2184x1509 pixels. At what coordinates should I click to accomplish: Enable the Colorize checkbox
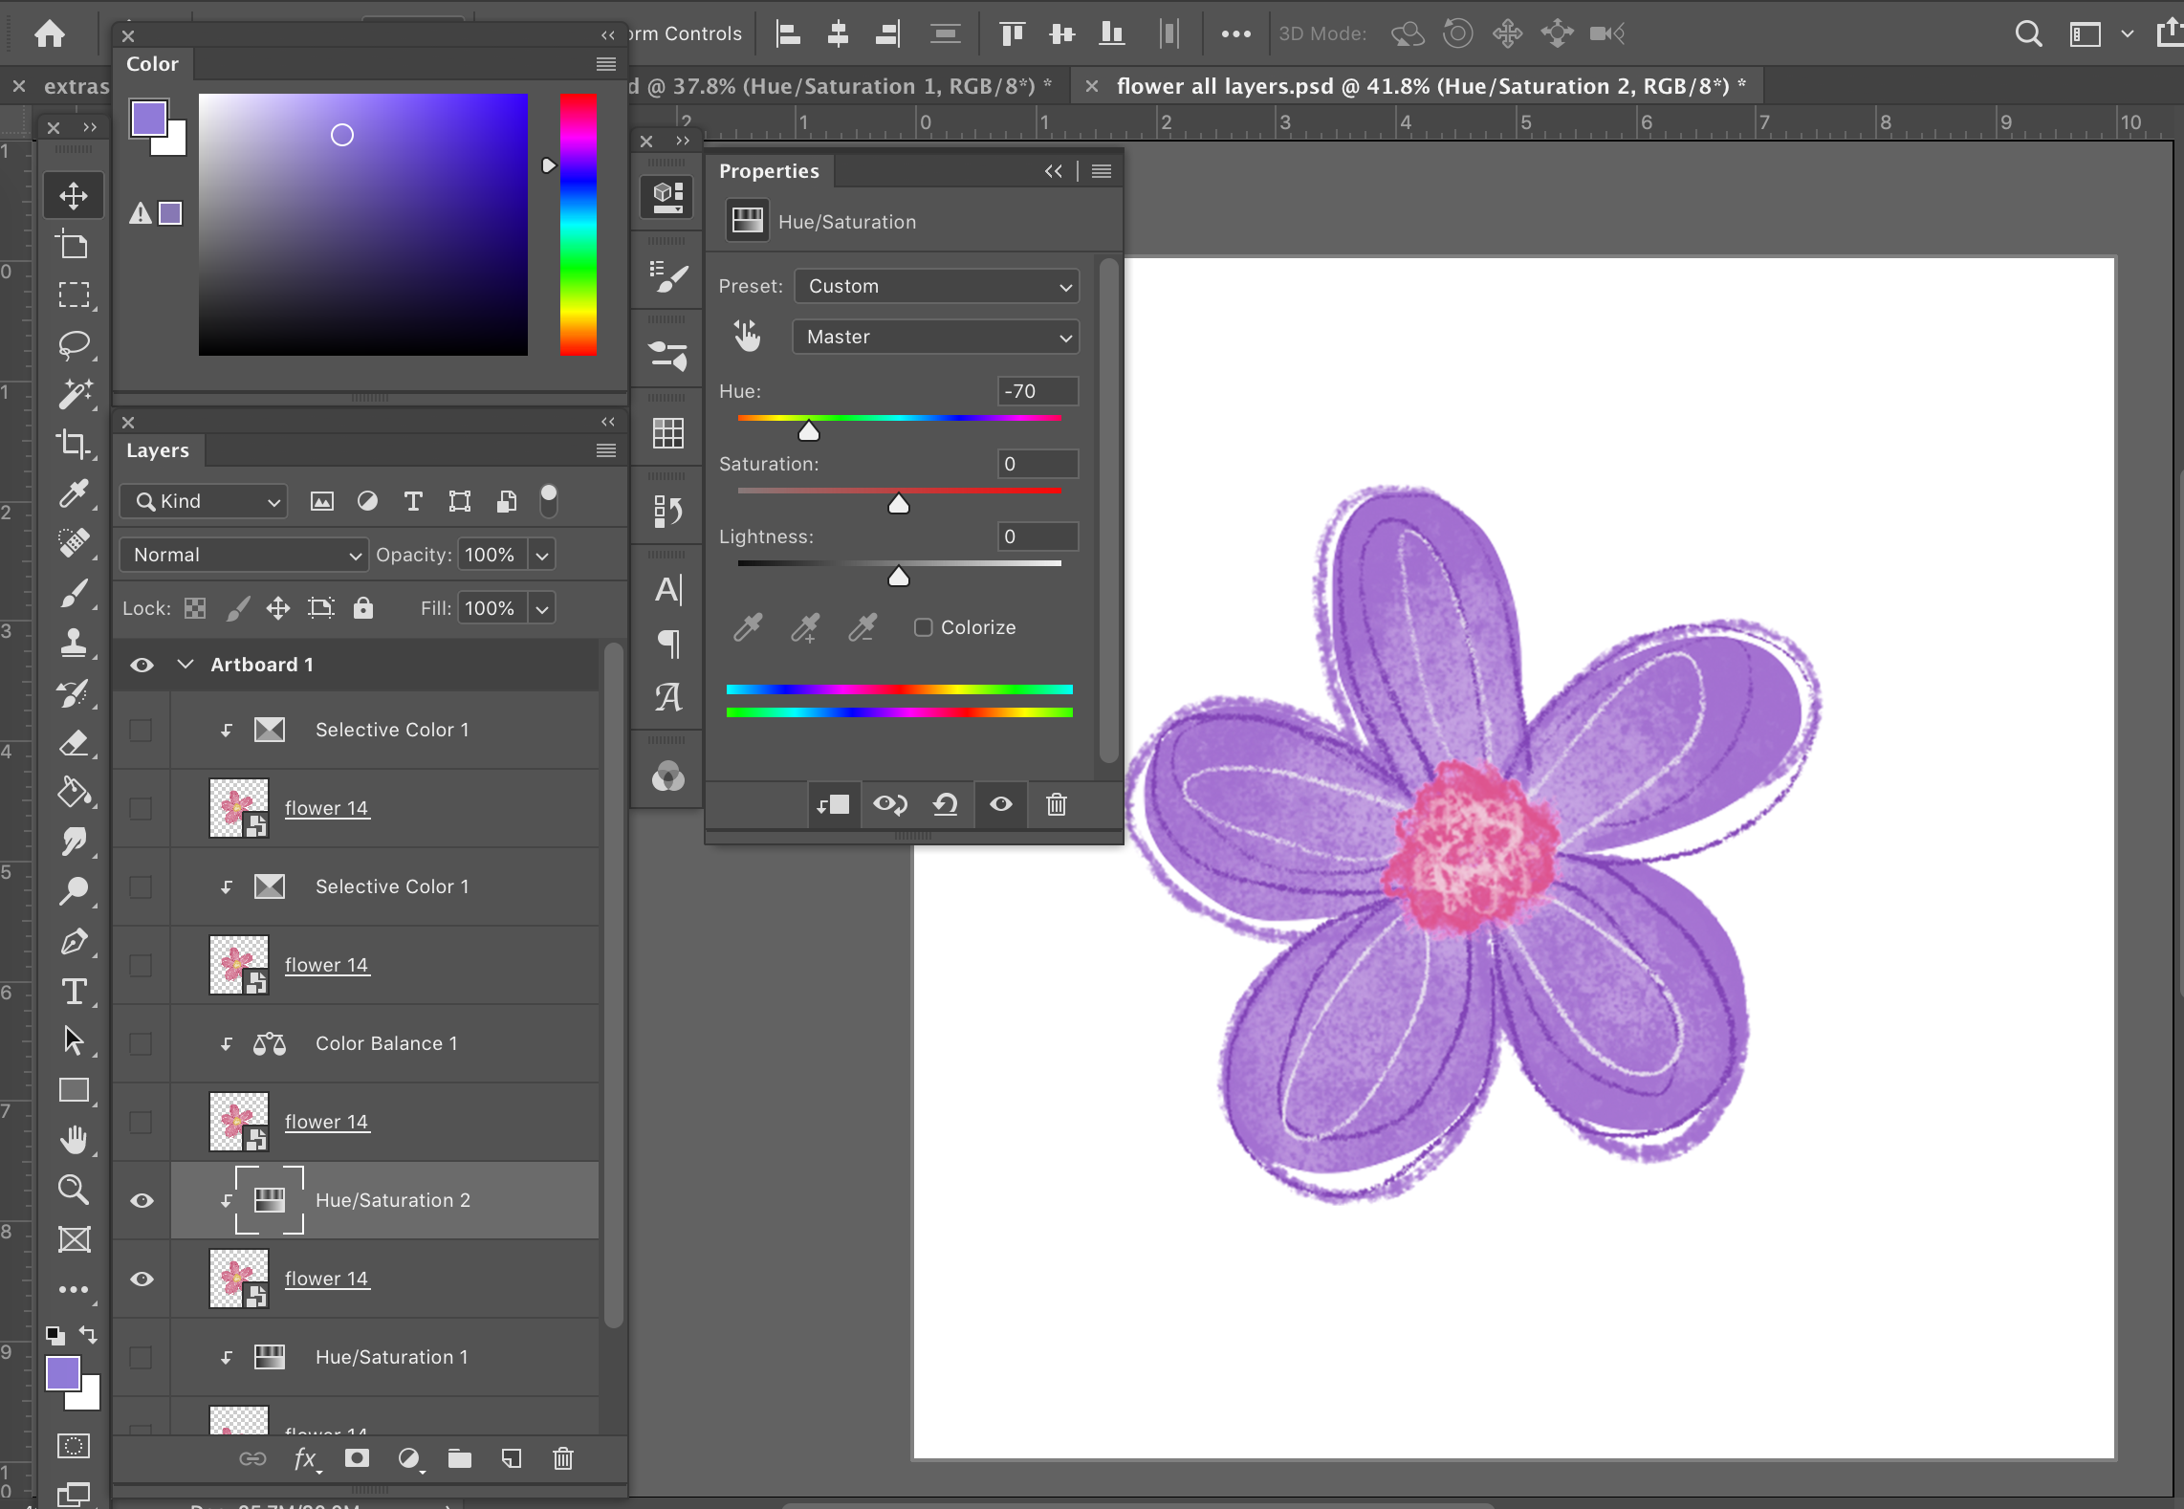tap(923, 627)
